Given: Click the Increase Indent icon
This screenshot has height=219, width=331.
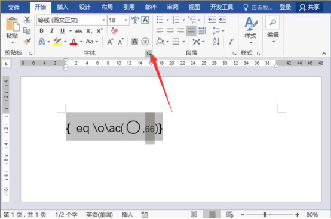Looking at the screenshot, I should click(x=222, y=20).
